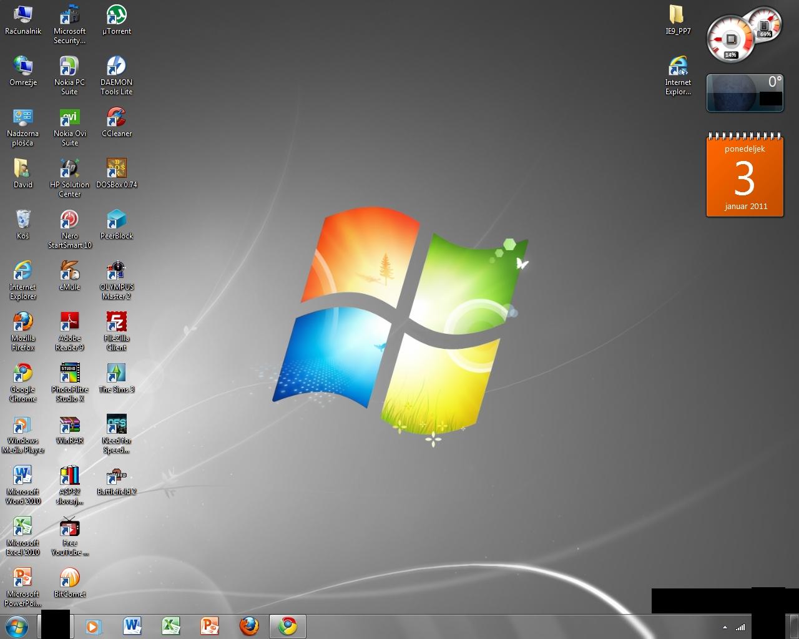Launch WinRAR from the desktop
This screenshot has height=639, width=799.
click(x=69, y=429)
